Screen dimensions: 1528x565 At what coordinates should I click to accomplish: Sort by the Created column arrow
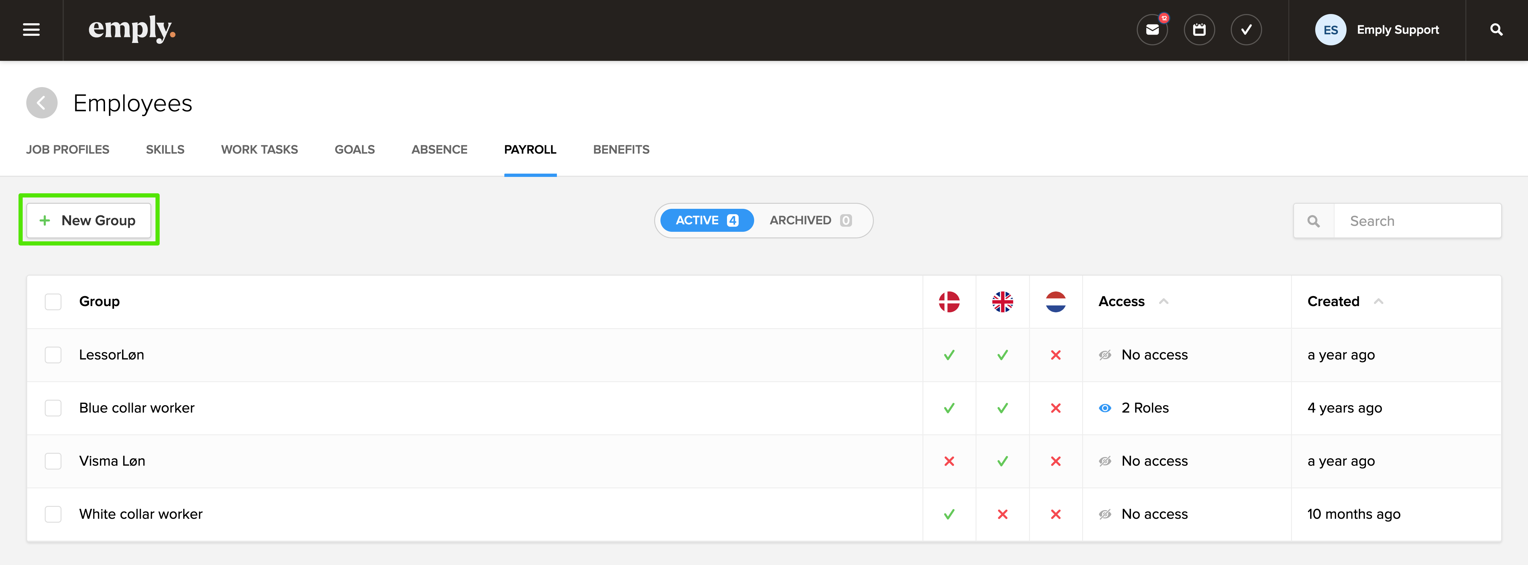pos(1378,302)
